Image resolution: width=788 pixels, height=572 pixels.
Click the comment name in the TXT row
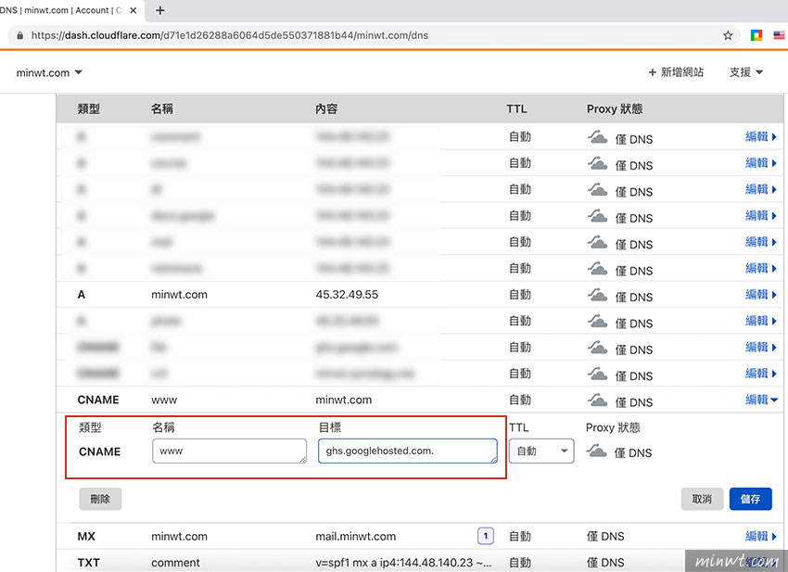click(x=175, y=563)
